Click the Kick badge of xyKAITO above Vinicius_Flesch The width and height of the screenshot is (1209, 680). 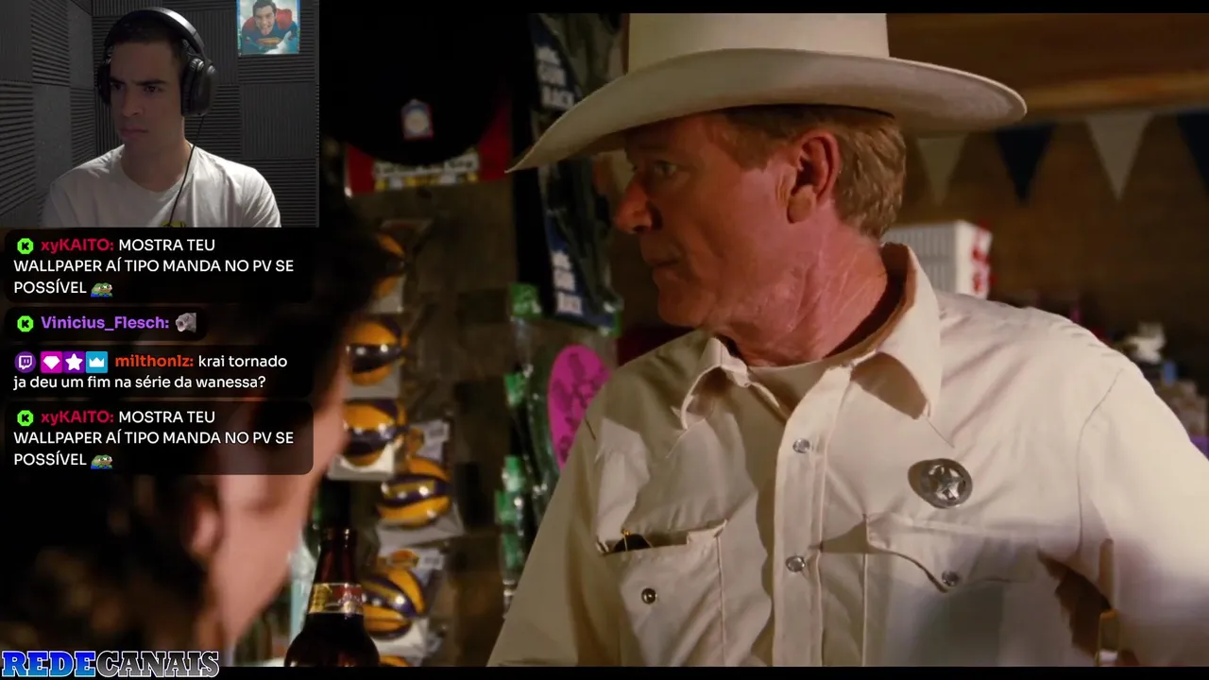26,246
